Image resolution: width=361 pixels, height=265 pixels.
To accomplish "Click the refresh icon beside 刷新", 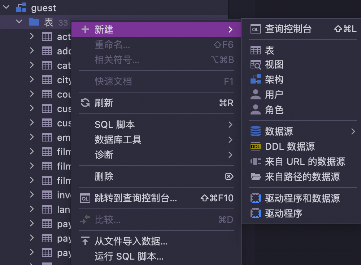I will click(85, 103).
